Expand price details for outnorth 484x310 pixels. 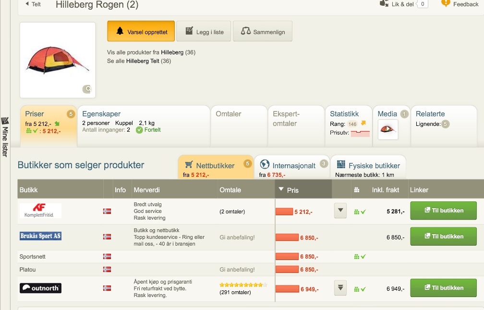pyautogui.click(x=340, y=288)
